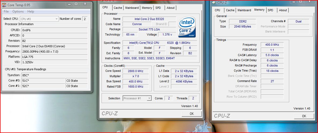Open Memory tab in the processor CPU-Z window

(x=147, y=8)
